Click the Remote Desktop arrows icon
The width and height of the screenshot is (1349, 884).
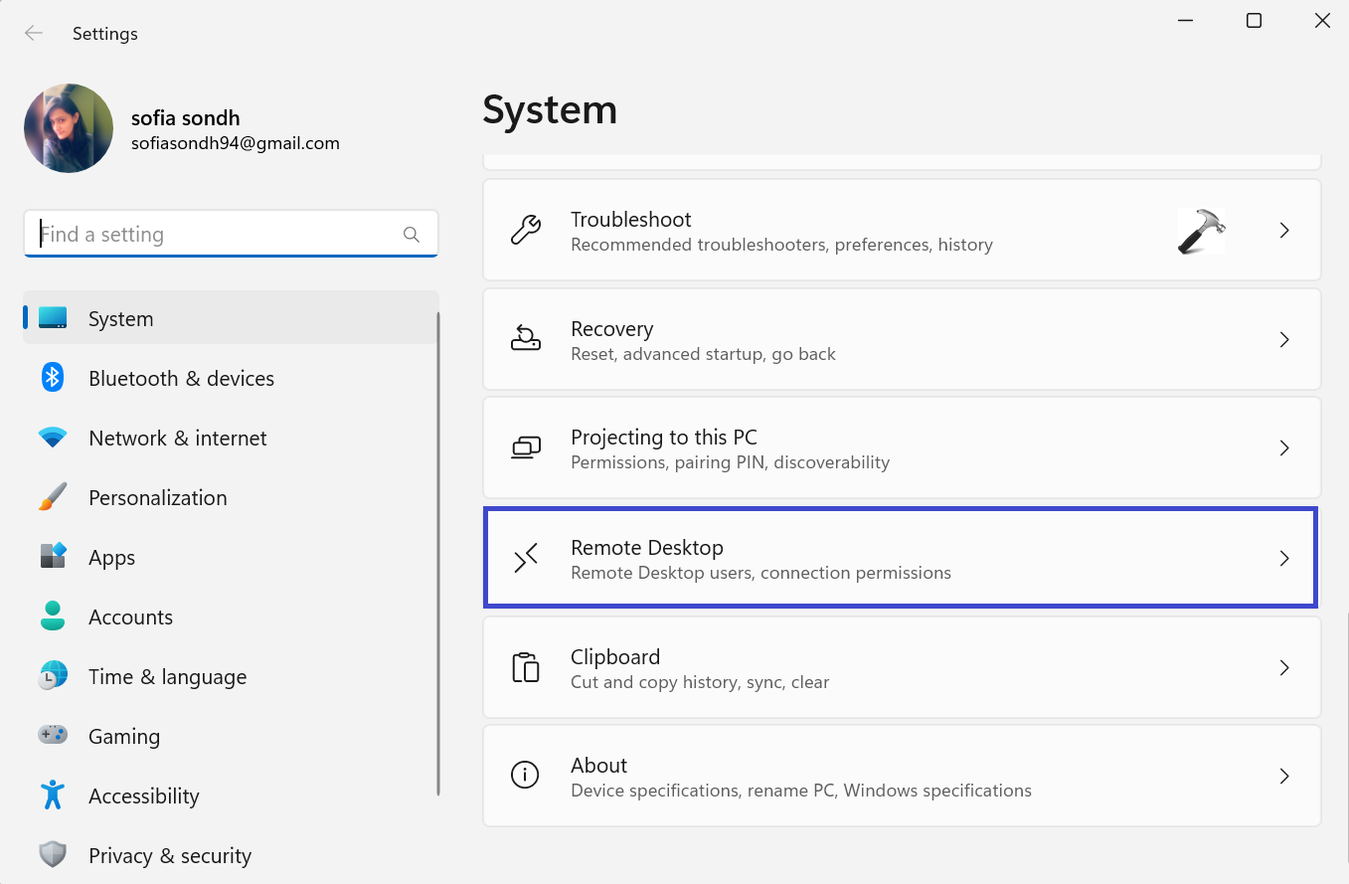526,558
